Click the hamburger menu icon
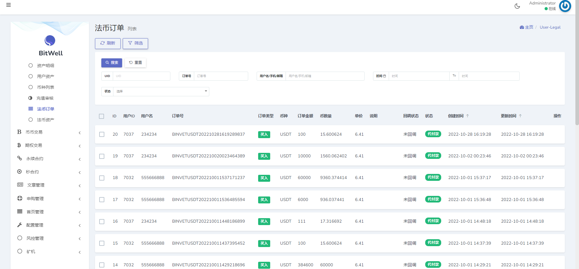 point(8,5)
